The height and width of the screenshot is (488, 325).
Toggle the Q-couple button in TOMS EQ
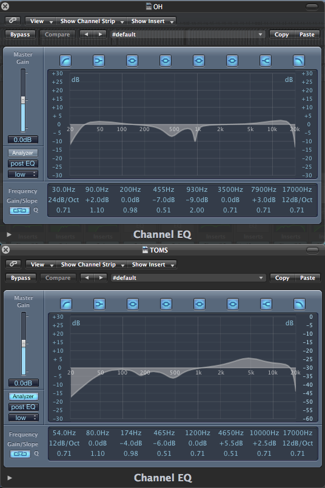tap(20, 454)
